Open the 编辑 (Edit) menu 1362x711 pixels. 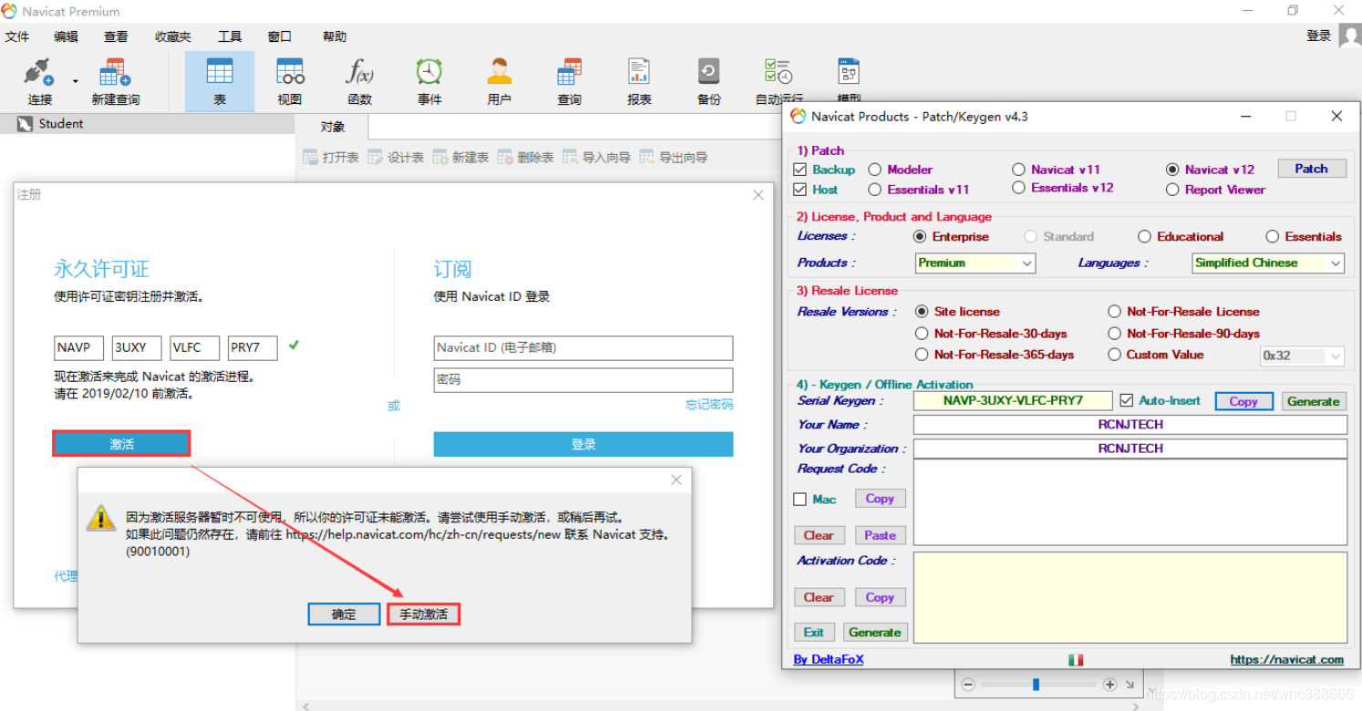pyautogui.click(x=66, y=36)
